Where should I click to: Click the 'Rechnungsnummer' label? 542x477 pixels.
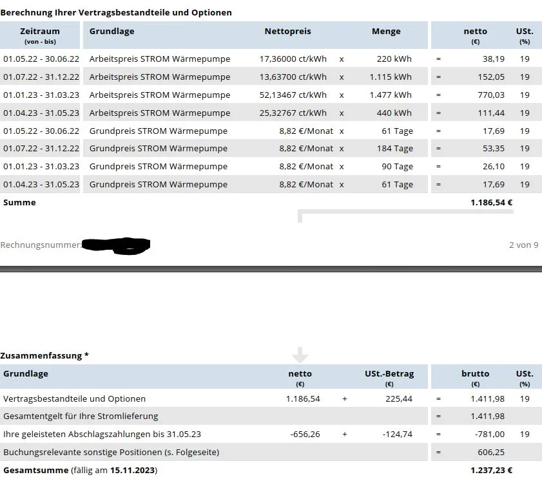(x=41, y=245)
